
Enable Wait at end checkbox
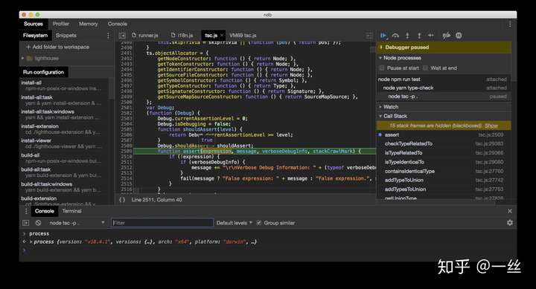(425, 68)
